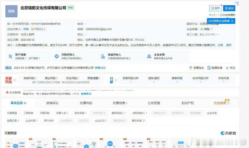This screenshot has height=148, width=249.
Task: Open the 财产线索 card
Action: 28,56
